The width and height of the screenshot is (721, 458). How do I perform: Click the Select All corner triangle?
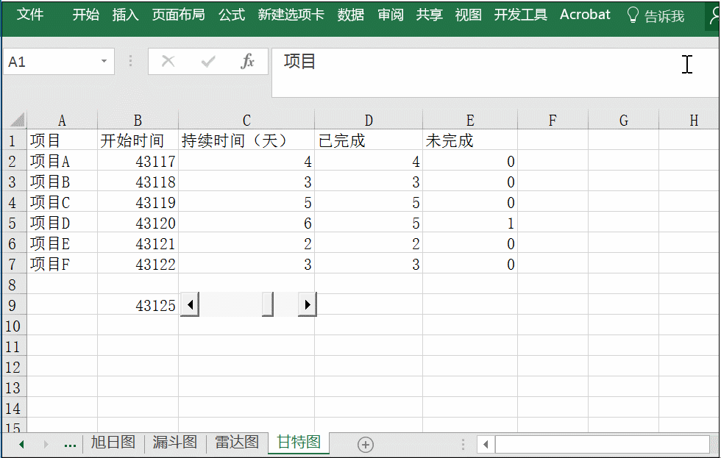point(16,120)
